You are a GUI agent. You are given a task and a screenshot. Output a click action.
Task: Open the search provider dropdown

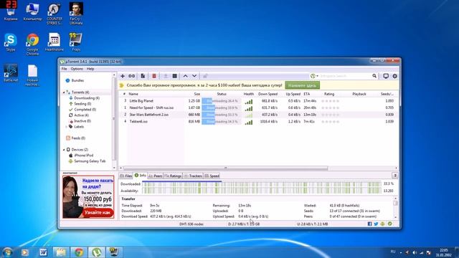314,76
